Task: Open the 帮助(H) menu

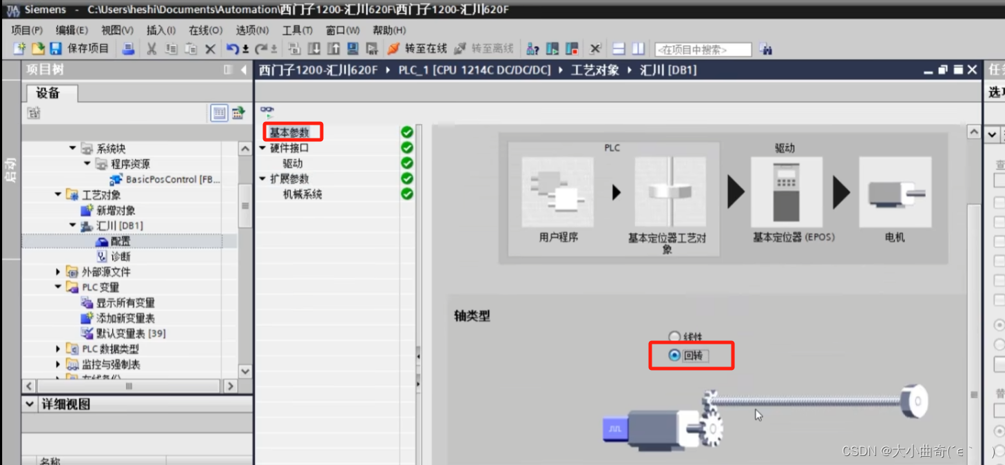Action: [389, 30]
